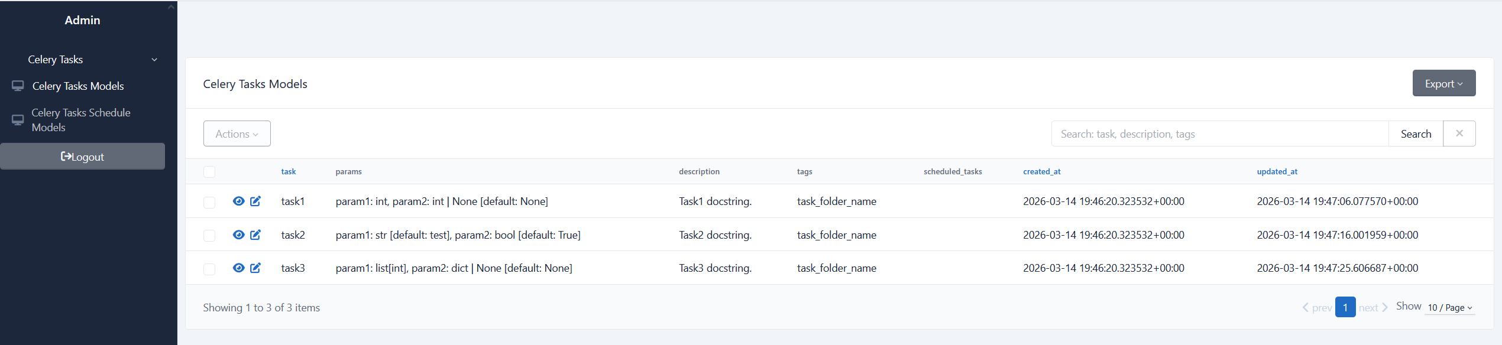Image resolution: width=1502 pixels, height=345 pixels.
Task: Click the params column header
Action: [348, 171]
